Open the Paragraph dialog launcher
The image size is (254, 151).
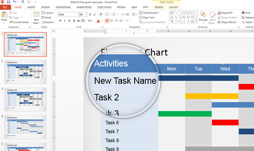click(x=167, y=27)
